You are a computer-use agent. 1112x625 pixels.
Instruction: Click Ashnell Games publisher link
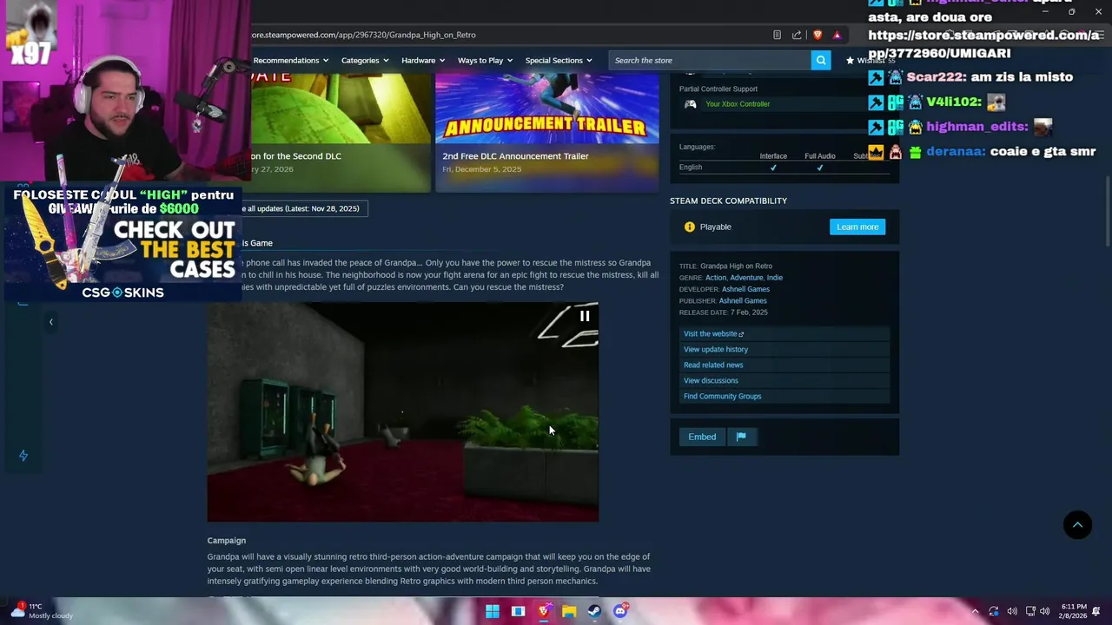(x=743, y=300)
